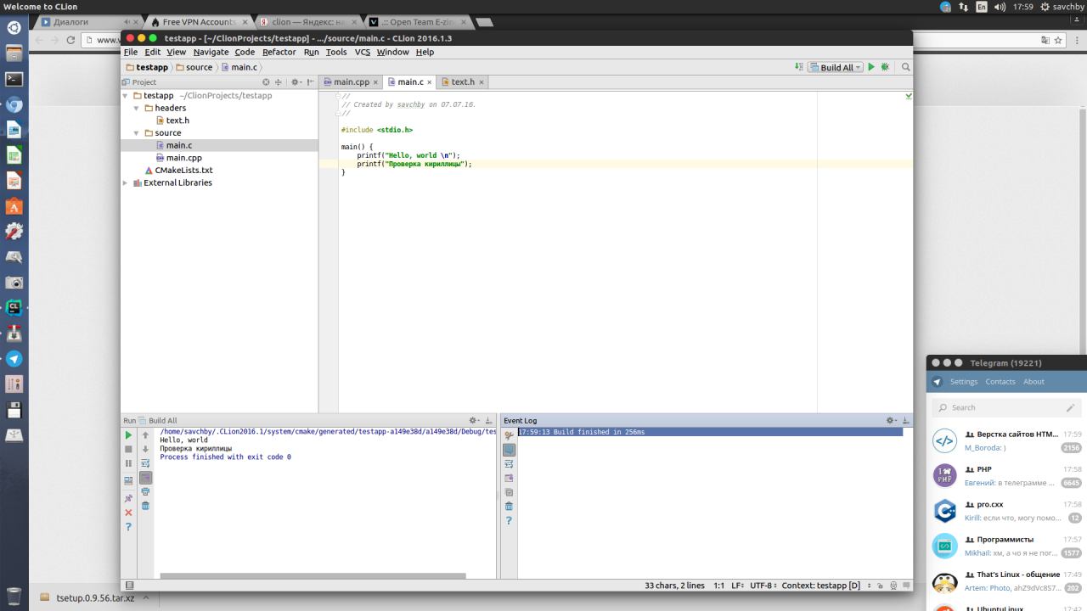The height and width of the screenshot is (611, 1087).
Task: Expand the External Libraries node
Action: (126, 183)
